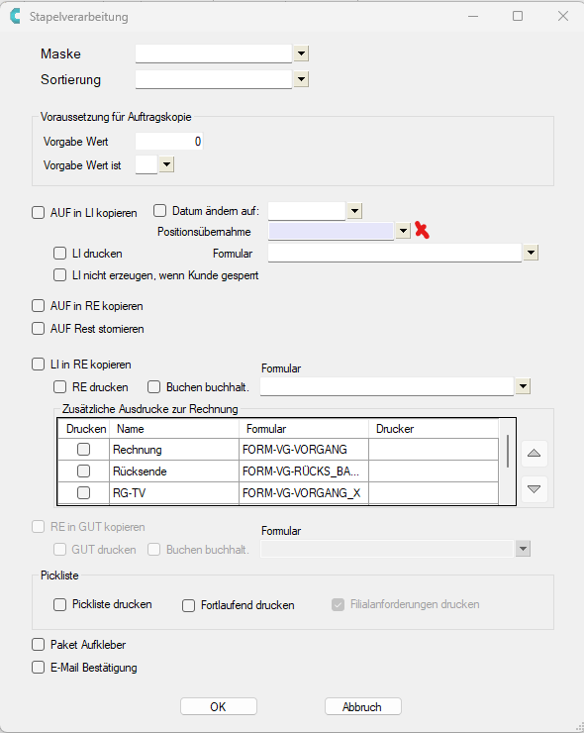Move selected printout row up with up arrow
584x733 pixels.
534,454
